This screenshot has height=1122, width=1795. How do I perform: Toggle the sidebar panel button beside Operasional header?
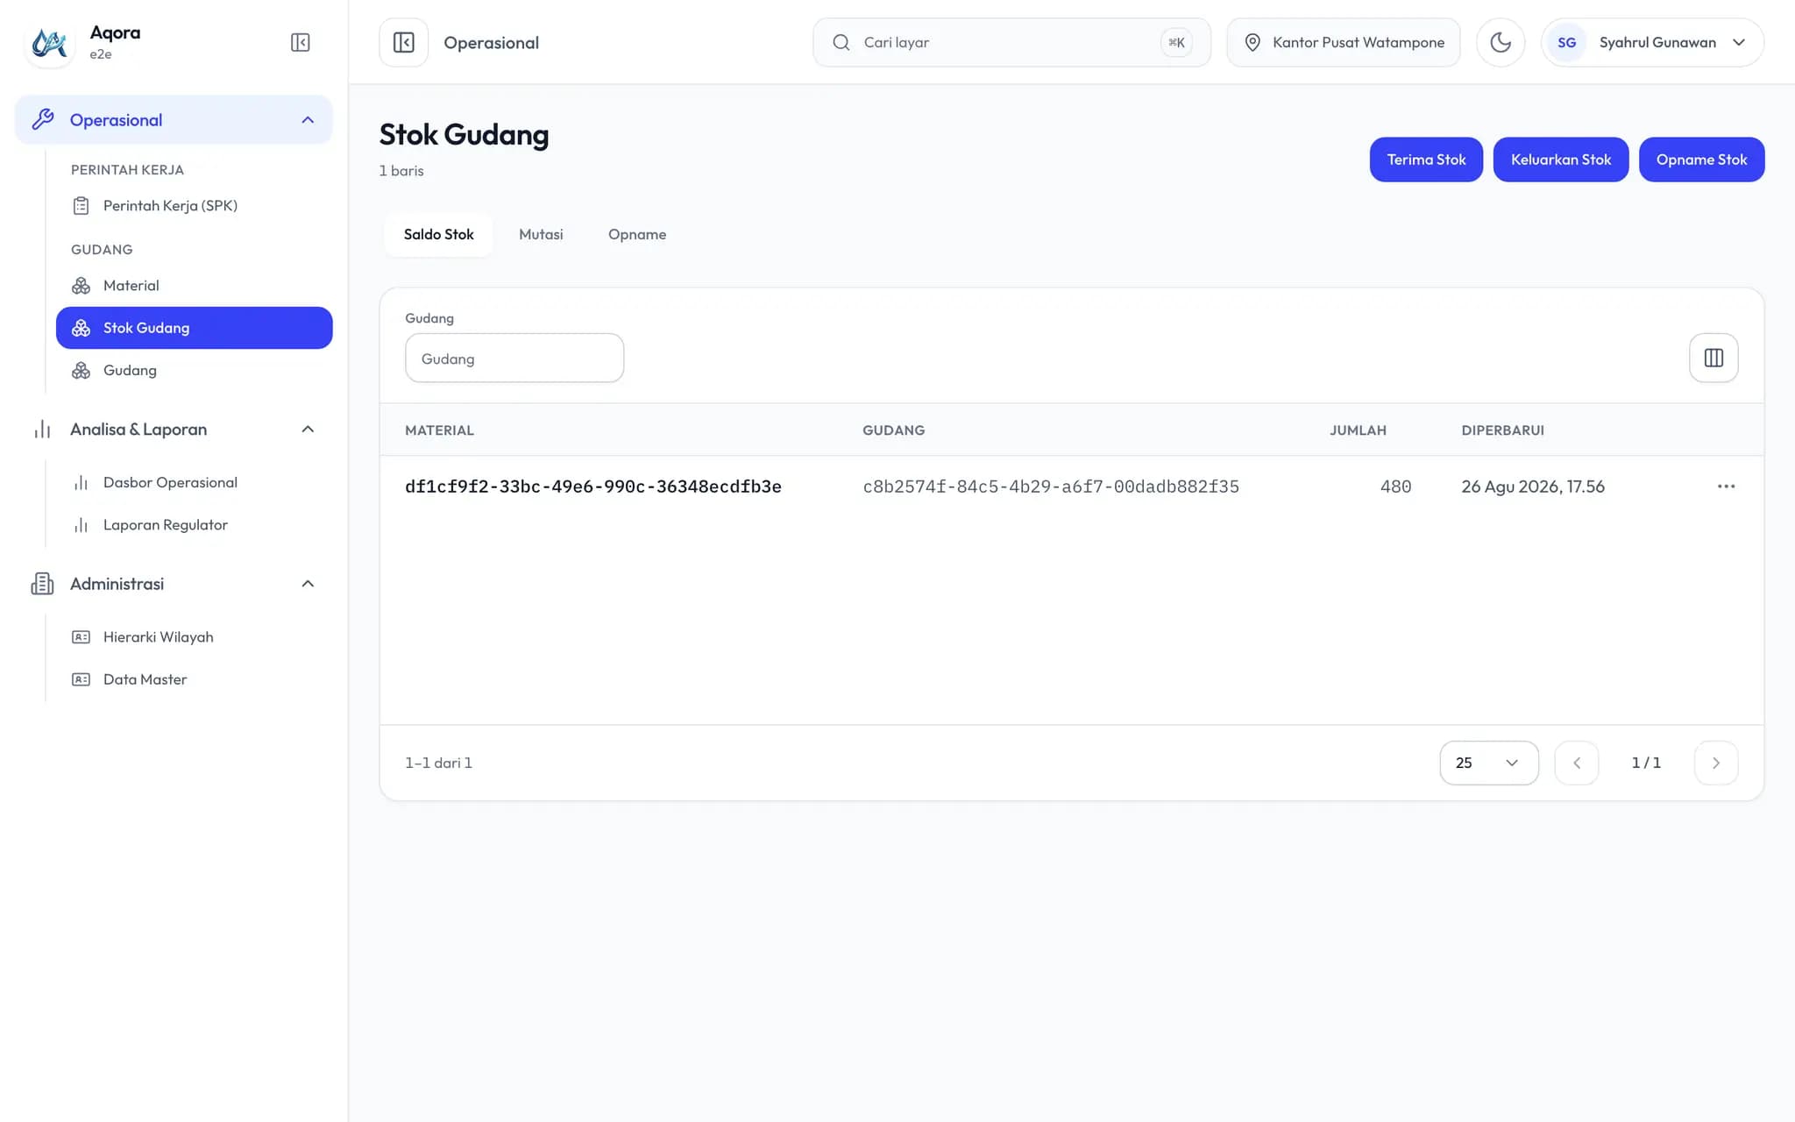pos(404,42)
